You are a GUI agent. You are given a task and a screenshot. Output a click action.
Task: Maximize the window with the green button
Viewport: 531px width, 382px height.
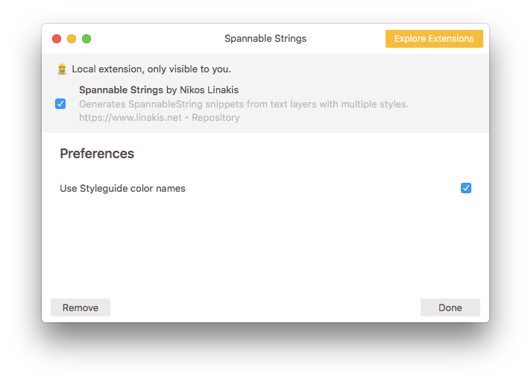(x=87, y=39)
